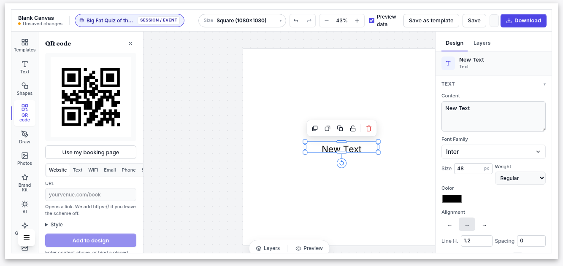Image resolution: width=563 pixels, height=266 pixels.
Task: Zoom in the canvas with plus
Action: pyautogui.click(x=357, y=21)
